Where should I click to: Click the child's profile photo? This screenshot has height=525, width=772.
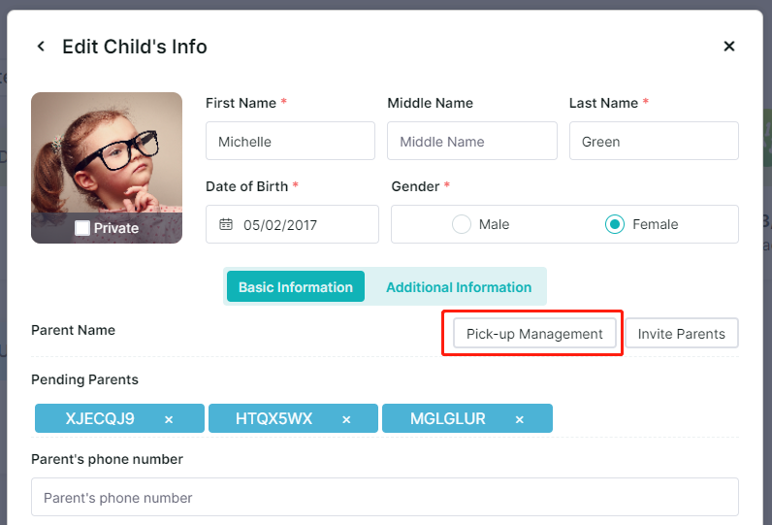tap(107, 152)
